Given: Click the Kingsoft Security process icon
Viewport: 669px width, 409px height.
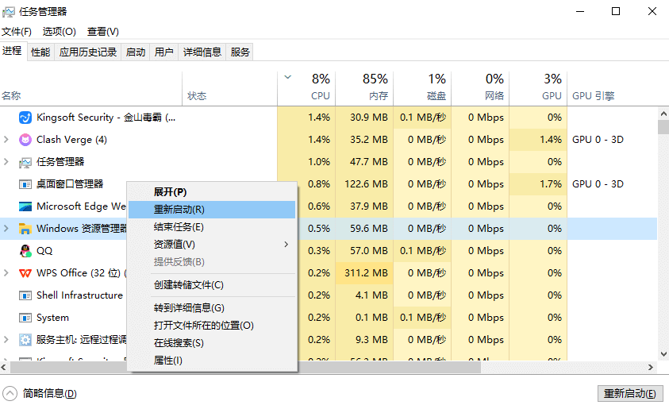Looking at the screenshot, I should (25, 118).
